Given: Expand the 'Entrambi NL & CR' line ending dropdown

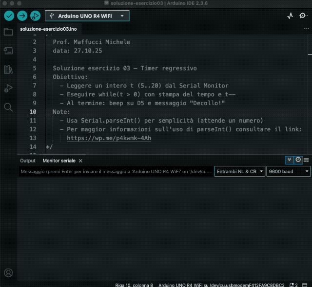Looking at the screenshot, I should [x=240, y=172].
